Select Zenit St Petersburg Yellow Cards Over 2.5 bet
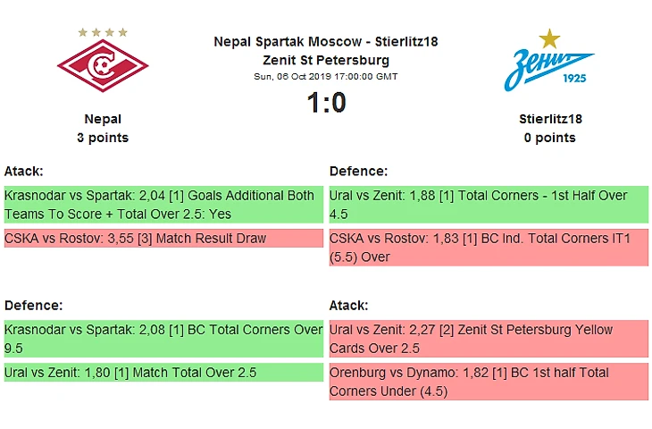This screenshot has width=652, height=429. [489, 339]
